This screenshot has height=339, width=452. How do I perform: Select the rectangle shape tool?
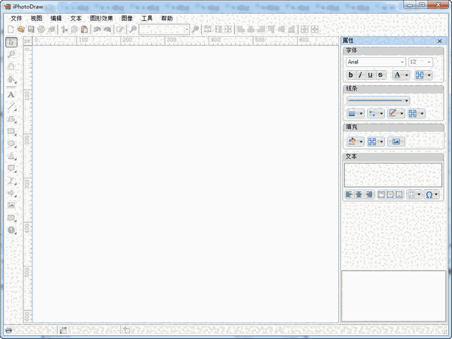(x=11, y=131)
